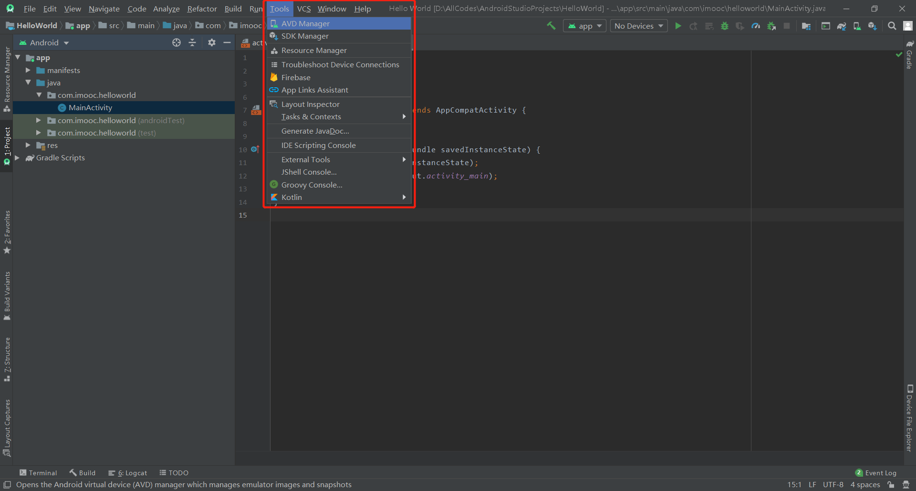Toggle the 2: Favorites tool window
This screenshot has height=491, width=916.
pos(7,232)
